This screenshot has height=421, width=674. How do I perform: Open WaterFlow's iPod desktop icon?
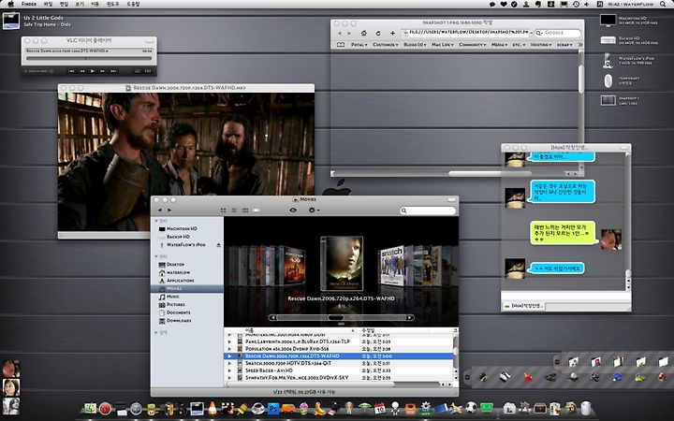click(608, 61)
